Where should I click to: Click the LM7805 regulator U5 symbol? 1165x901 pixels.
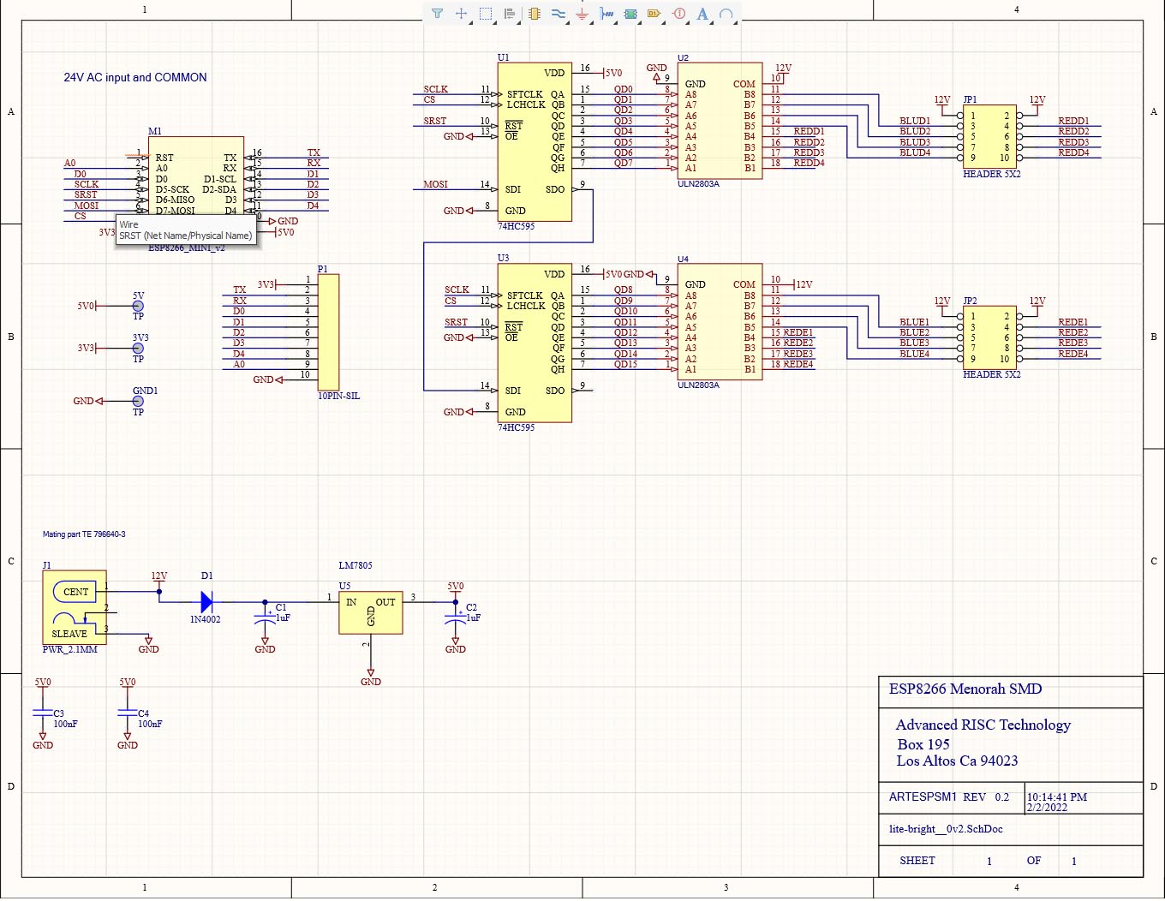370,612
